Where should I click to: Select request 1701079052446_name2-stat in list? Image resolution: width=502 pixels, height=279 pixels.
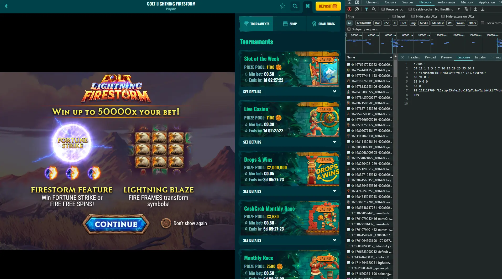pyautogui.click(x=369, y=213)
